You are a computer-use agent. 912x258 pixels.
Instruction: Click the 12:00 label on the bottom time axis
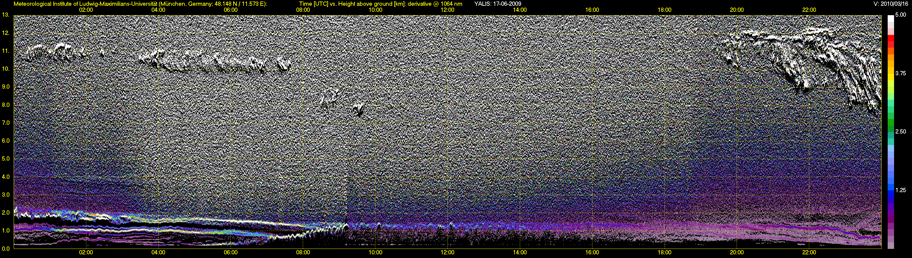pyautogui.click(x=447, y=253)
